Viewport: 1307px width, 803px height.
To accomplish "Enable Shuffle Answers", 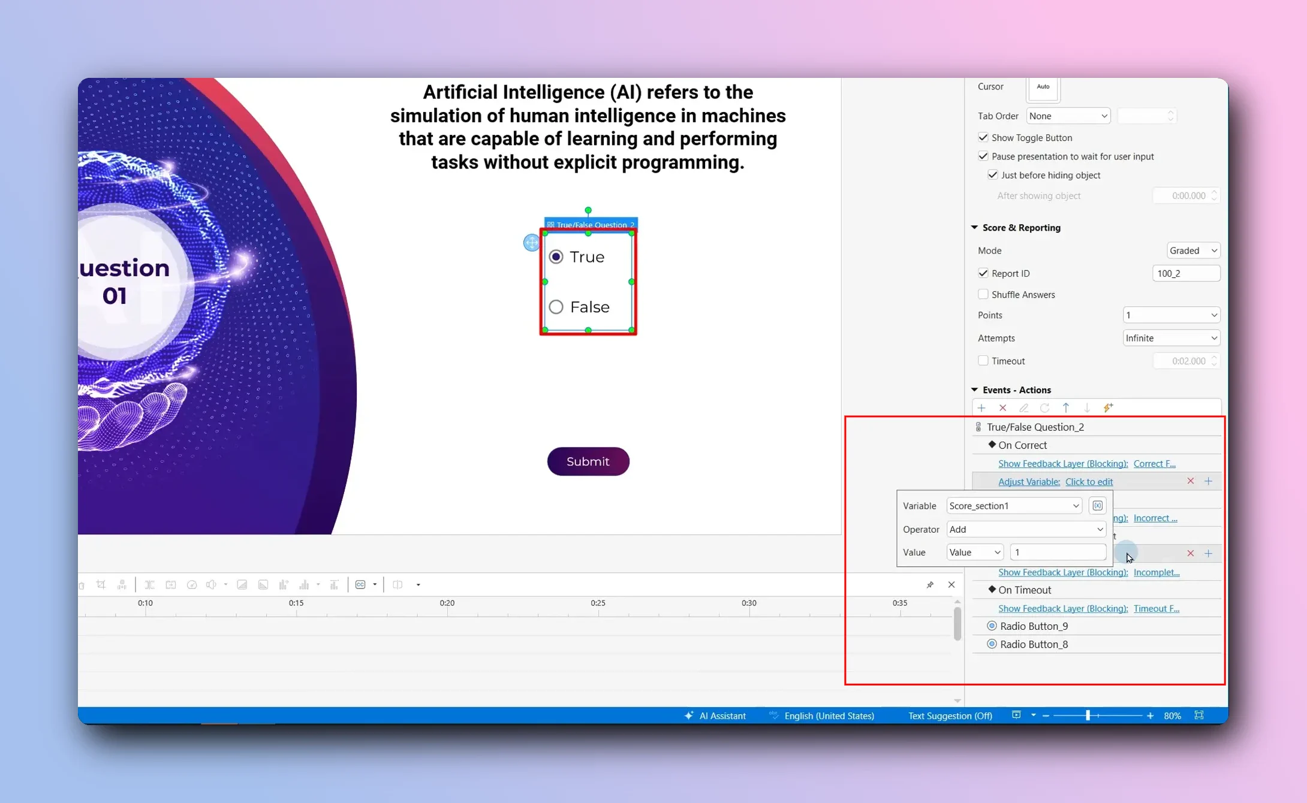I will [x=983, y=294].
